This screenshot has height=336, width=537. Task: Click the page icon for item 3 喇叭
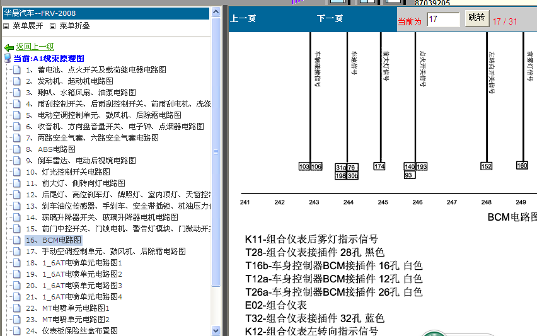coord(17,93)
